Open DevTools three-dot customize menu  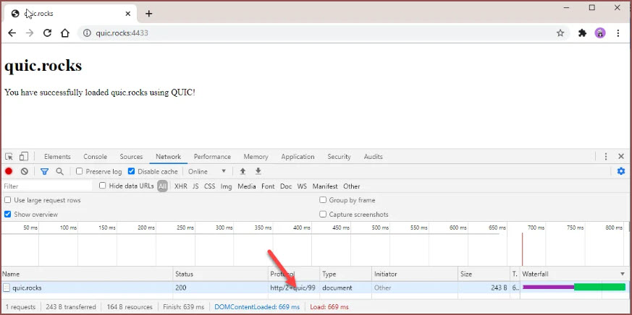coord(606,157)
